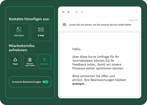Click the envelope icon above E-Mail

[41, 30]
